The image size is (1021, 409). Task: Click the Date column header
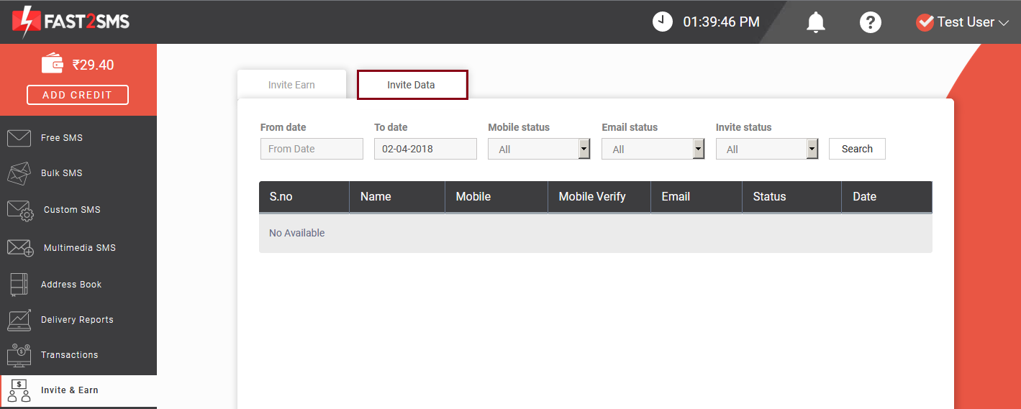coord(887,196)
